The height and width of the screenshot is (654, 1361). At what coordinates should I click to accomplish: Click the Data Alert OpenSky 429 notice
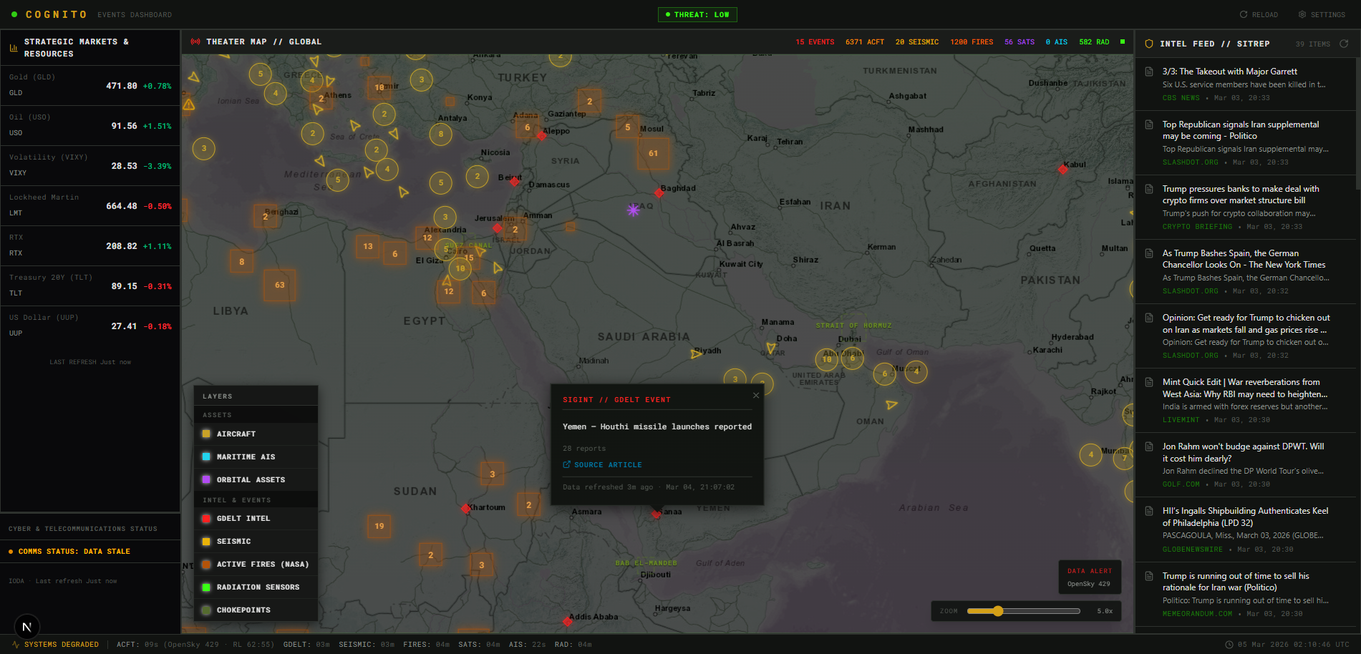coord(1089,577)
